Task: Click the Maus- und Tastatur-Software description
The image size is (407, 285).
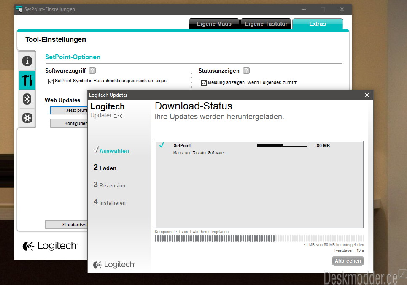Action: [198, 153]
